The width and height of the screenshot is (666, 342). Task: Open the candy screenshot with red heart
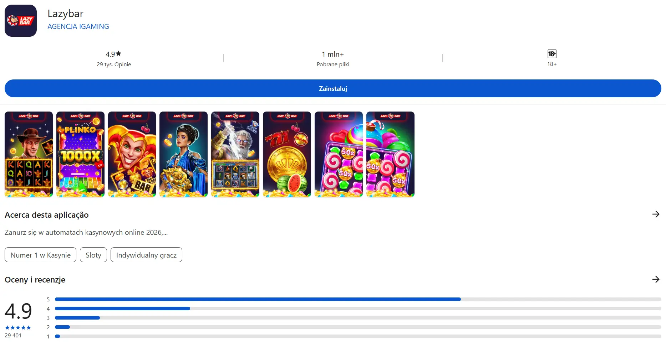coord(339,154)
